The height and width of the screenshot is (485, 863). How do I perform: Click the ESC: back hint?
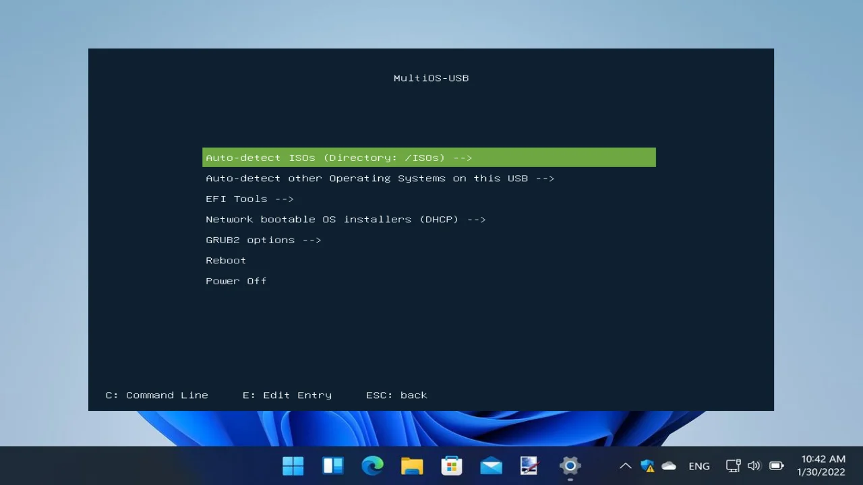(x=396, y=395)
